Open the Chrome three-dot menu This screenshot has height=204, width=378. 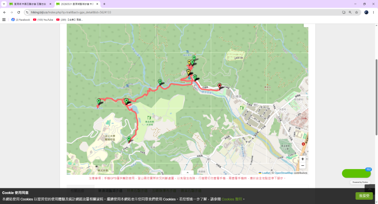[x=373, y=12]
